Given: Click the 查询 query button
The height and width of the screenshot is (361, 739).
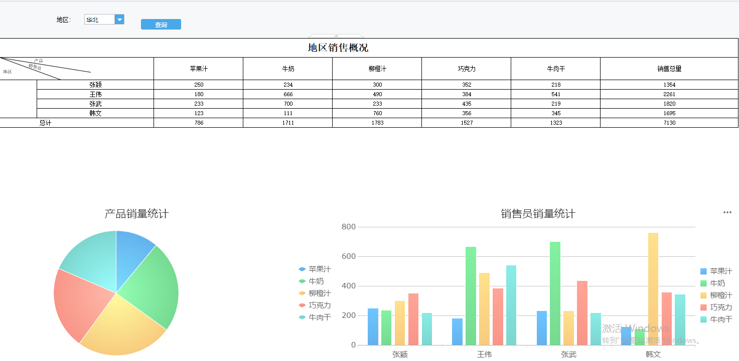Looking at the screenshot, I should 161,25.
